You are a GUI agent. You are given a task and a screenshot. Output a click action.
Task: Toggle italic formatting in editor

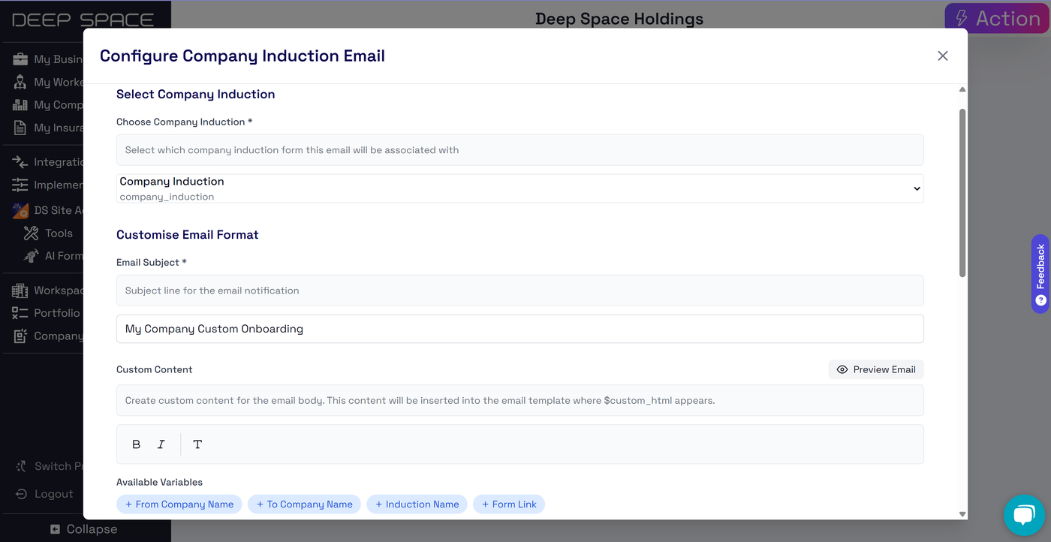click(161, 444)
